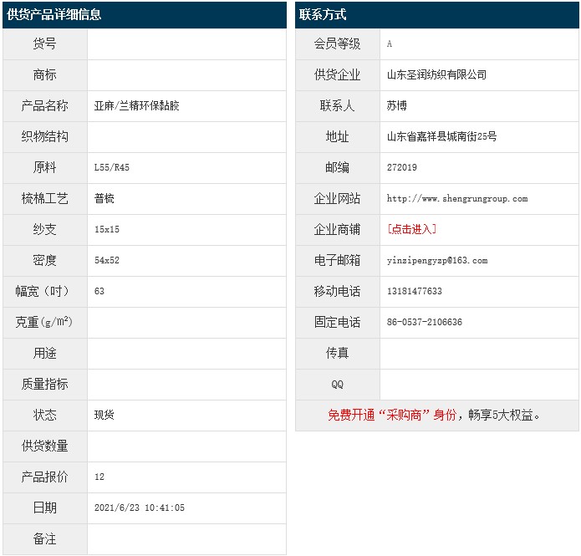Click the yarn count value 15x15
Screen dimensions: 581x556
coord(107,230)
